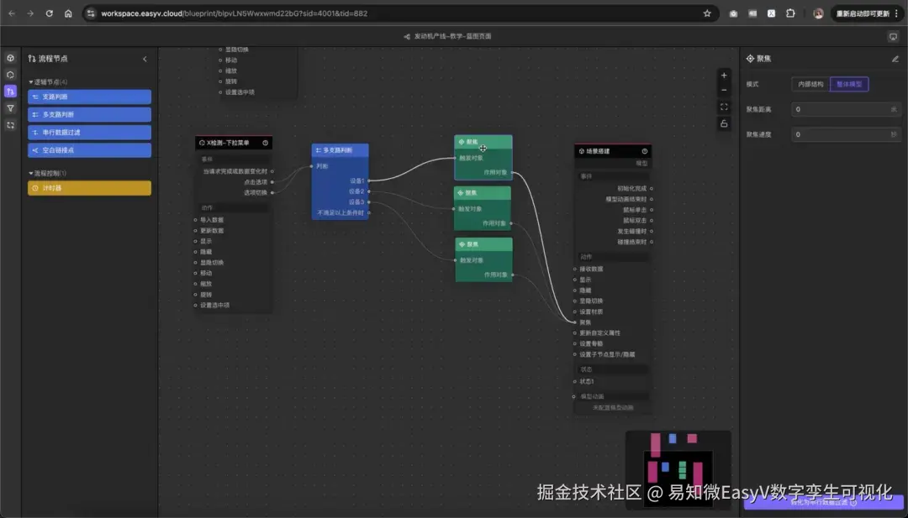
Task: Go to browser home page
Action: click(68, 13)
